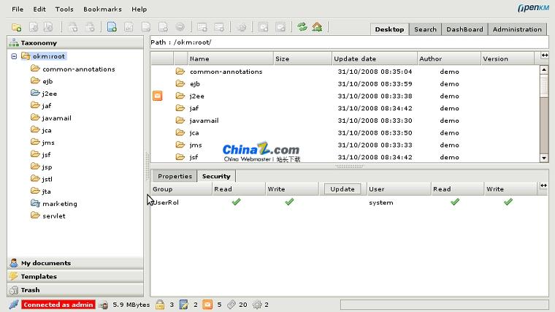Screen dimensions: 555x312
Task: Click the file list scroll-down arrow
Action: click(544, 158)
